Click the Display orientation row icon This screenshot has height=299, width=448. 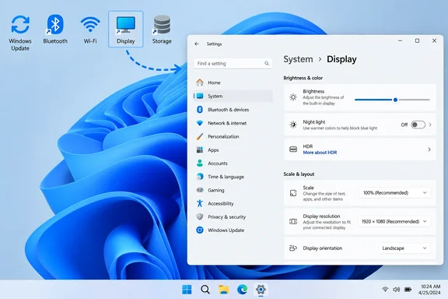tap(293, 248)
